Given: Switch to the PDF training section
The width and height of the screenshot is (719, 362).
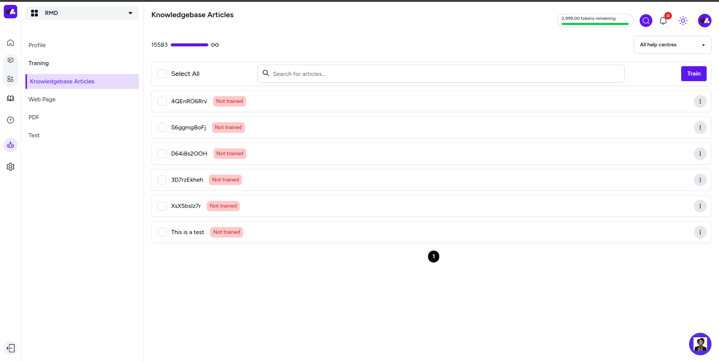Looking at the screenshot, I should click(x=34, y=117).
